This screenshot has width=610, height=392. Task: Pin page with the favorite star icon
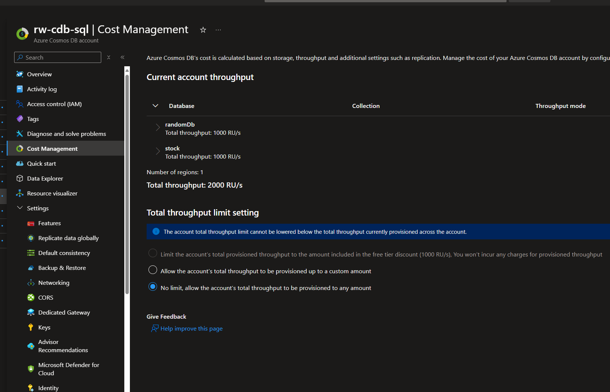[203, 30]
